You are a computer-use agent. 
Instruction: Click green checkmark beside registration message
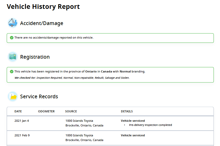[11, 71]
